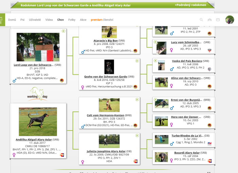Click the Bacardi Alary Aslar photo thumbnail
This screenshot has width=238, height=173.
[x=161, y=157]
